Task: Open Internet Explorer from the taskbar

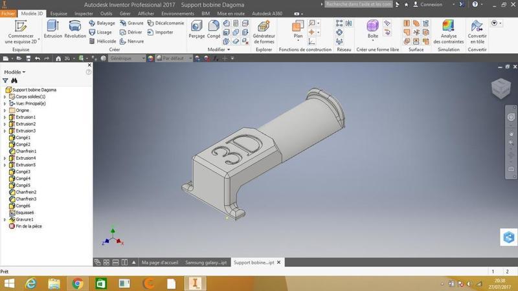Action: point(30,283)
